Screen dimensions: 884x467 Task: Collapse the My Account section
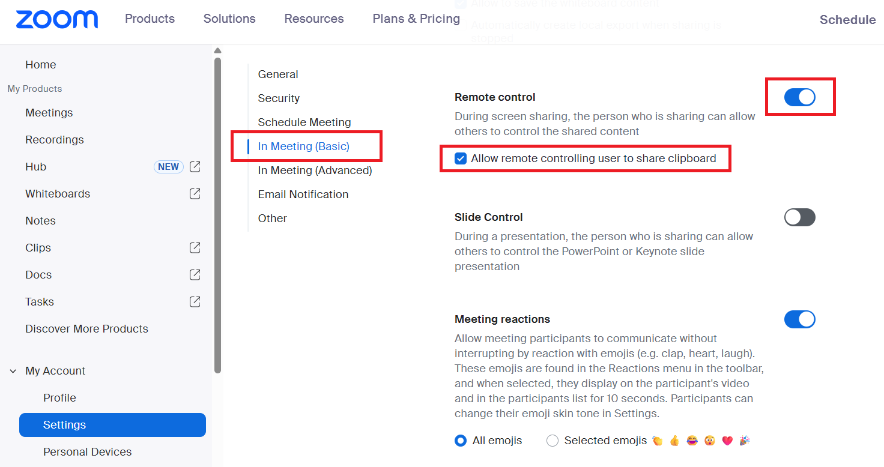click(13, 370)
